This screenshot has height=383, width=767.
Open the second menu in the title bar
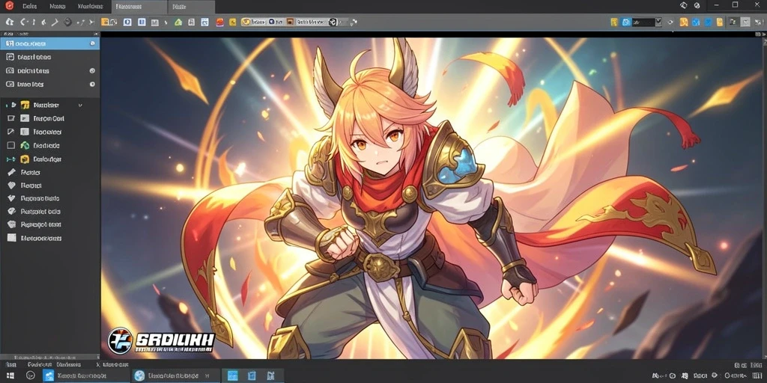58,6
